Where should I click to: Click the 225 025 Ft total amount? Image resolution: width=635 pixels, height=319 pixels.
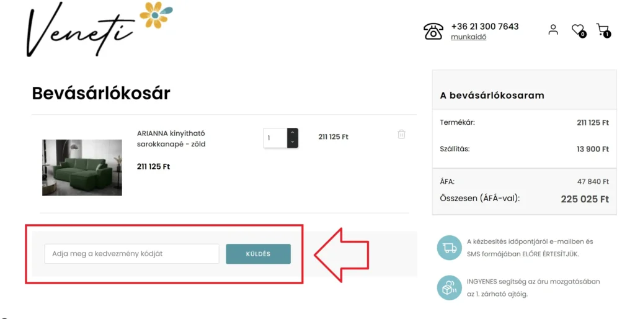(584, 199)
